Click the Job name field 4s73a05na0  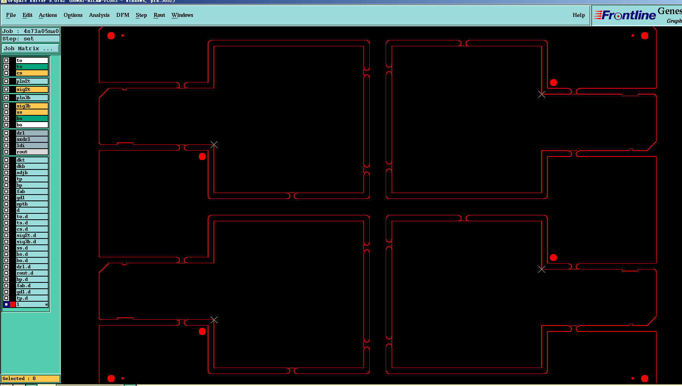tap(31, 31)
